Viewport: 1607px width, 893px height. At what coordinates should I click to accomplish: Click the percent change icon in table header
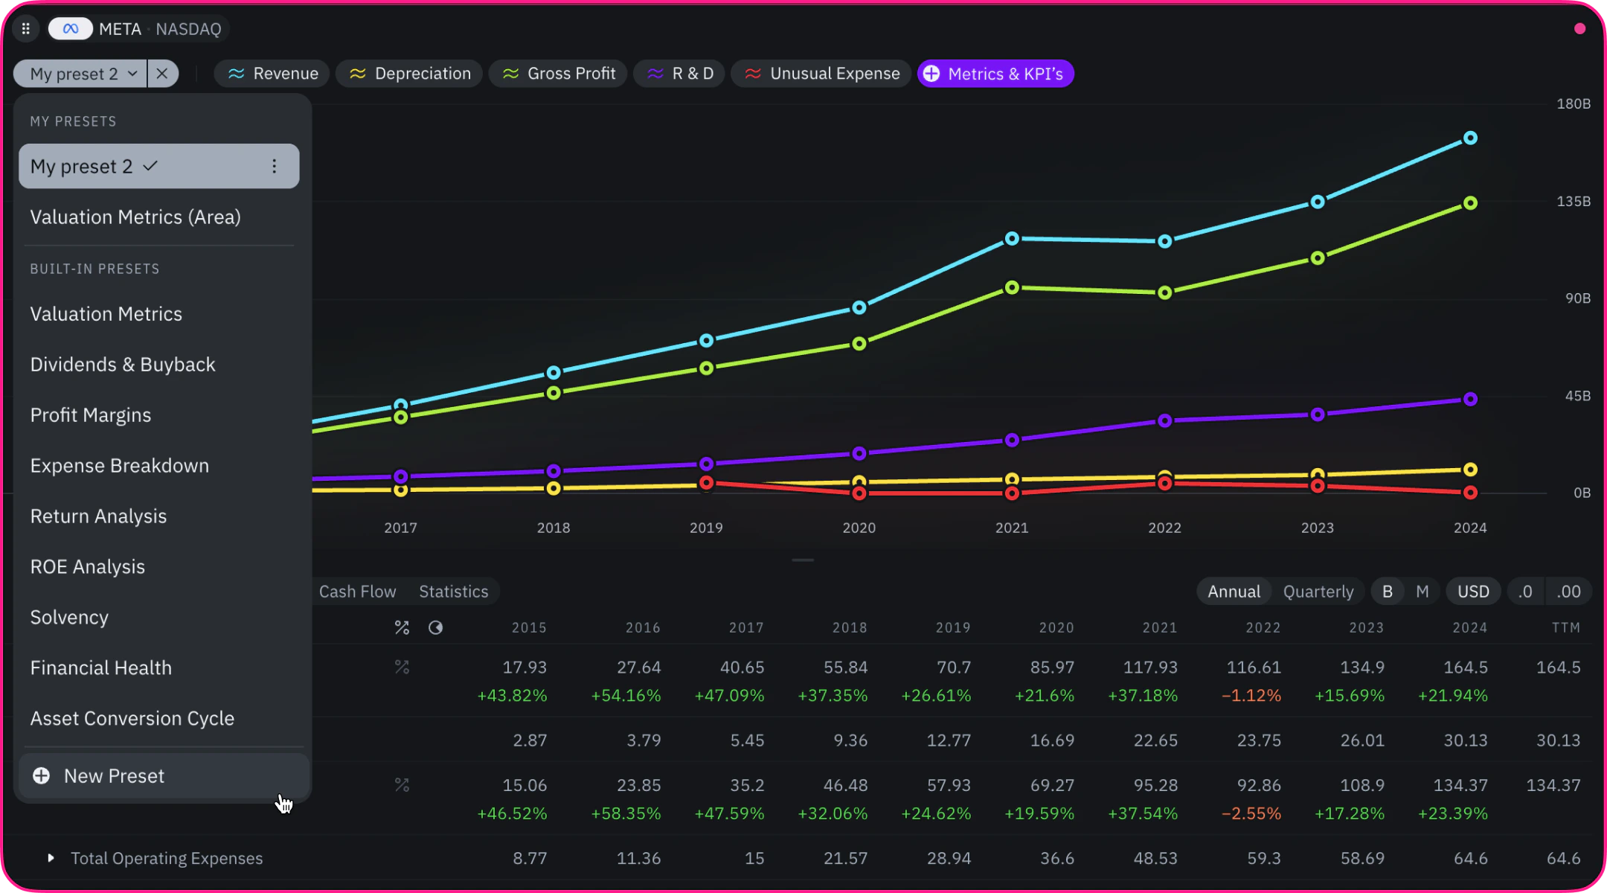402,628
